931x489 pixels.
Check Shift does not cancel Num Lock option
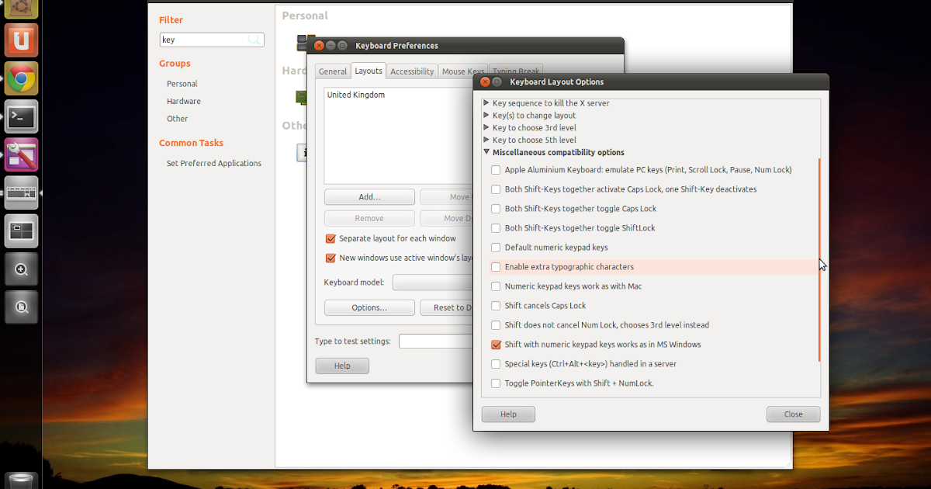tap(496, 325)
